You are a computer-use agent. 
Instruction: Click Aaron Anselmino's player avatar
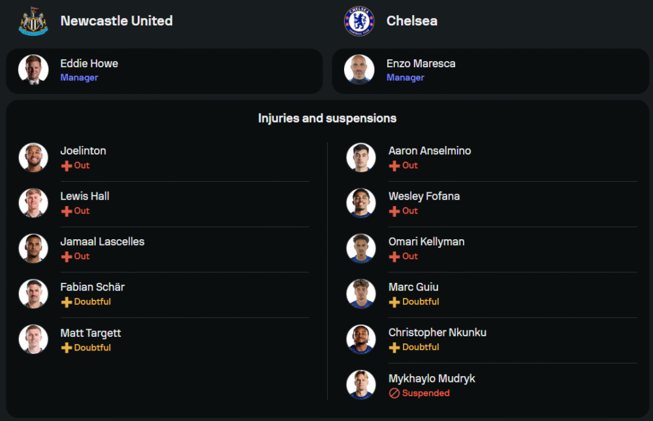pos(361,158)
